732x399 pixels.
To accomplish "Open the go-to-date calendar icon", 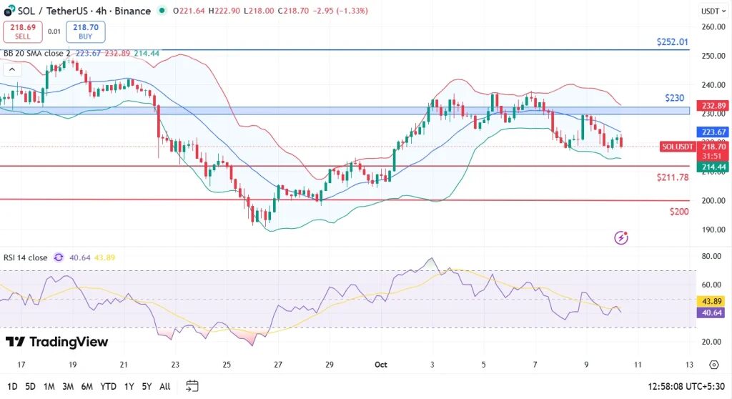I will tap(192, 386).
